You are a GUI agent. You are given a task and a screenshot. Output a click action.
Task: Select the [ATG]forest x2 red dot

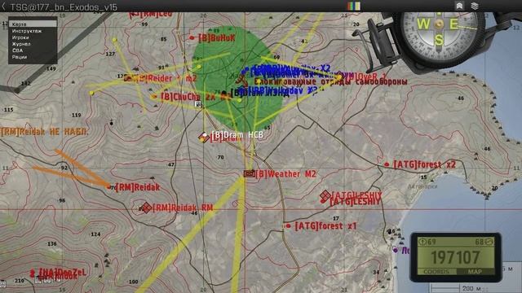pyautogui.click(x=387, y=164)
